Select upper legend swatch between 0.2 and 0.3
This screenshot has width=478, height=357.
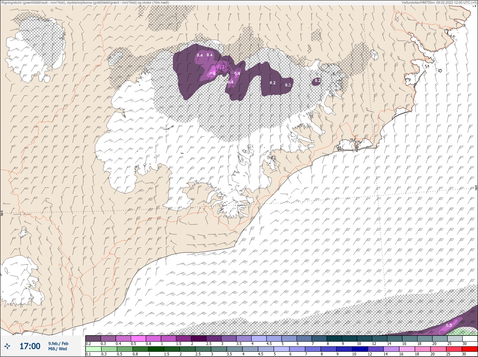point(93,338)
